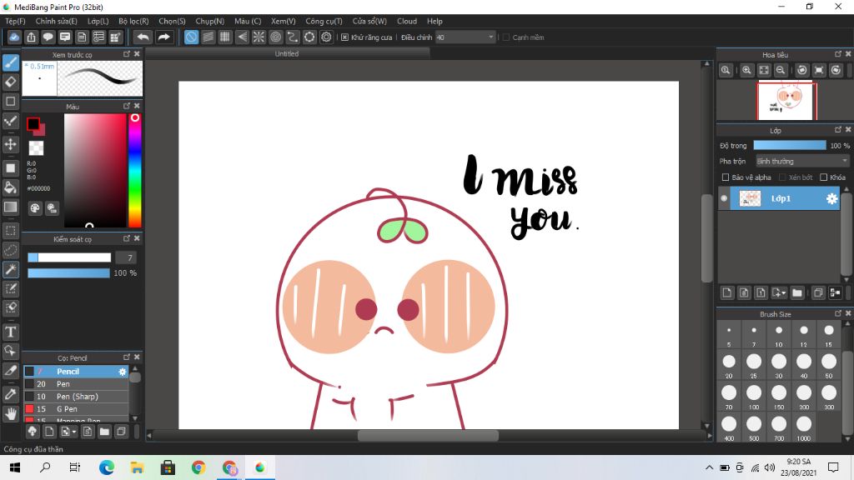Open add brush dropdown in brush panel
This screenshot has width=854, height=480.
tap(68, 432)
